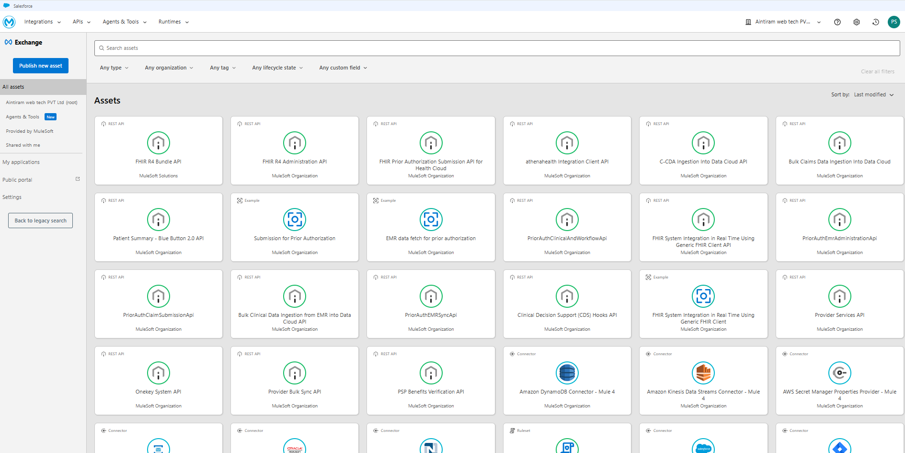Select Provided by MuleSoft in sidebar
This screenshot has height=453, width=905.
click(30, 131)
